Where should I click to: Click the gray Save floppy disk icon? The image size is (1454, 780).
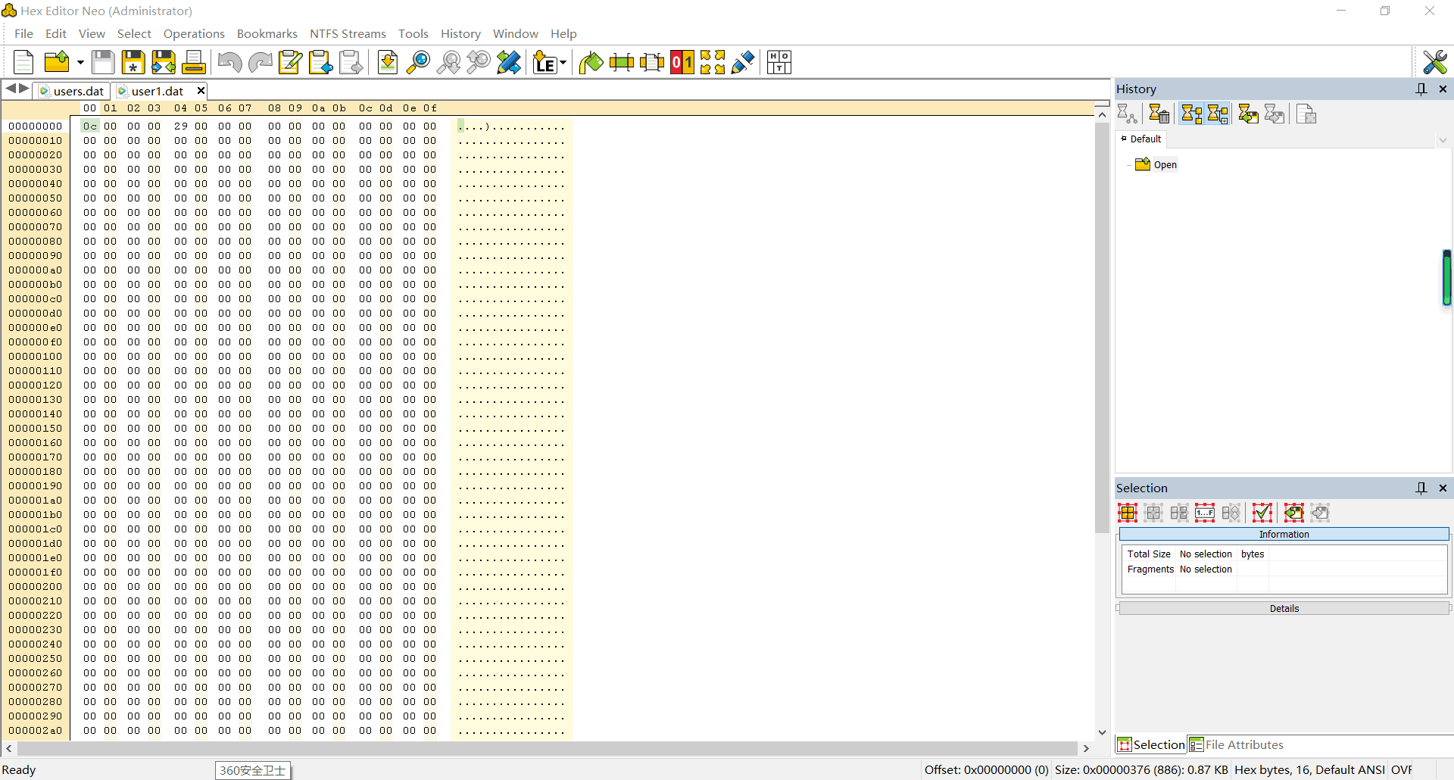pyautogui.click(x=103, y=62)
